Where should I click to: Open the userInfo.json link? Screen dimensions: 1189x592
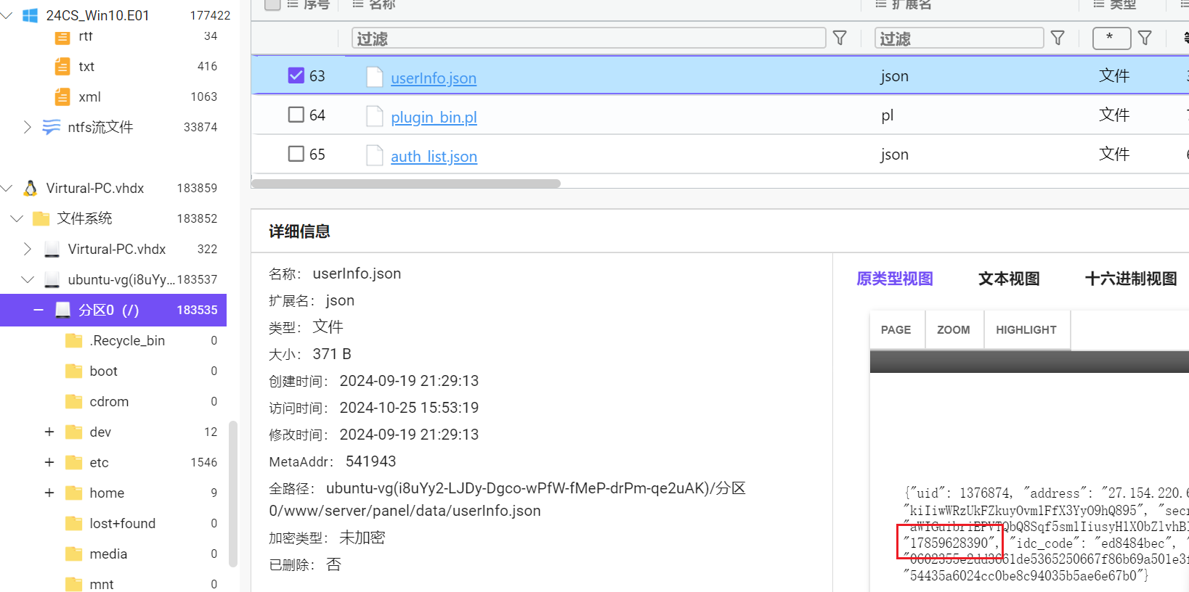tap(434, 78)
